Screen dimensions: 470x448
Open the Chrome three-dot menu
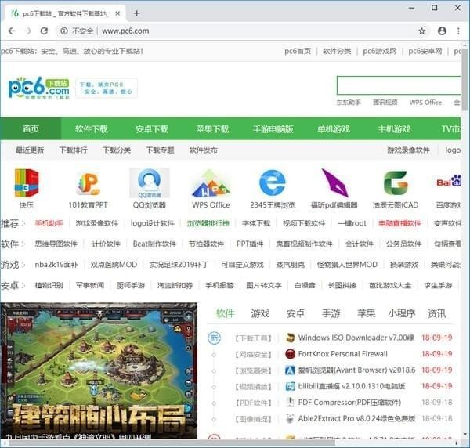pos(458,31)
